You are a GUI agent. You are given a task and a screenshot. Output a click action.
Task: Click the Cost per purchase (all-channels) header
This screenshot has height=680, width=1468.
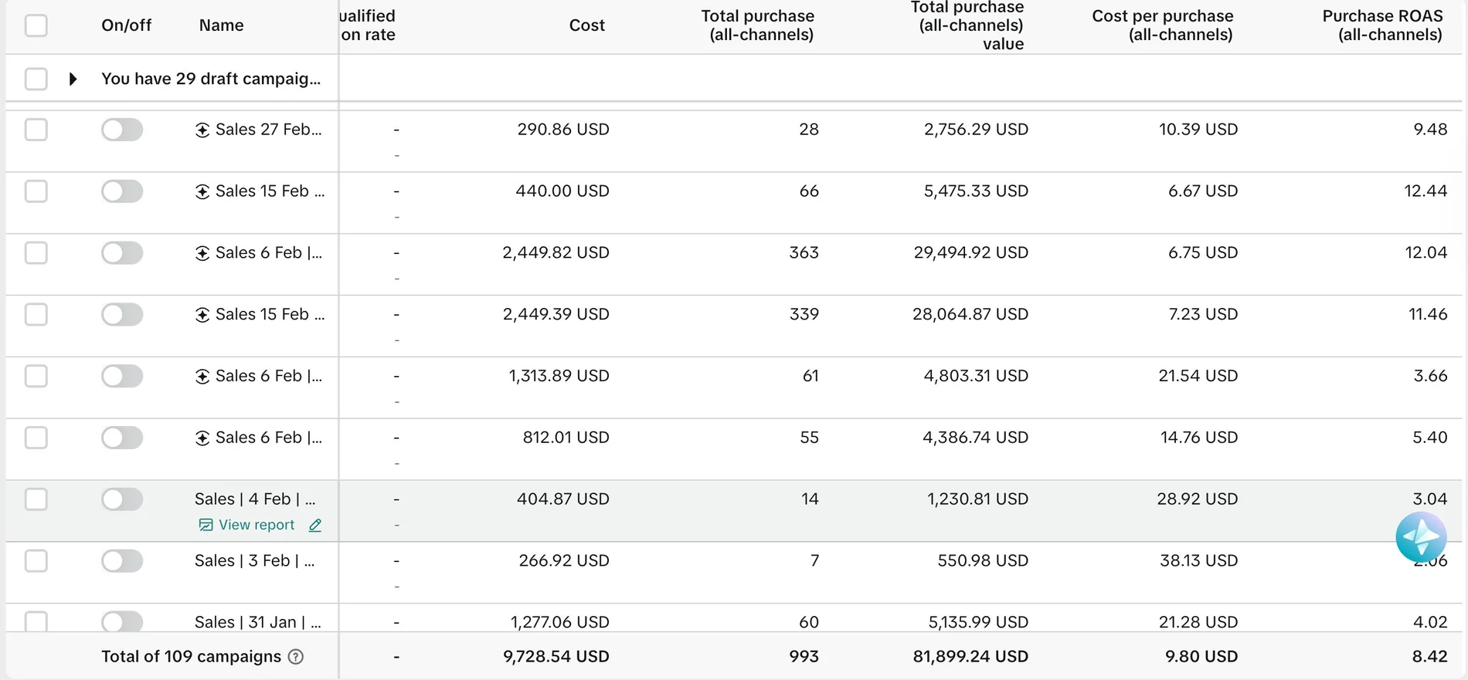coord(1163,25)
